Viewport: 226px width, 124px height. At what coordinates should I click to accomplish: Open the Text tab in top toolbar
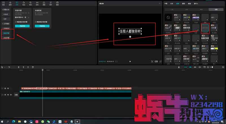click(x=17, y=4)
